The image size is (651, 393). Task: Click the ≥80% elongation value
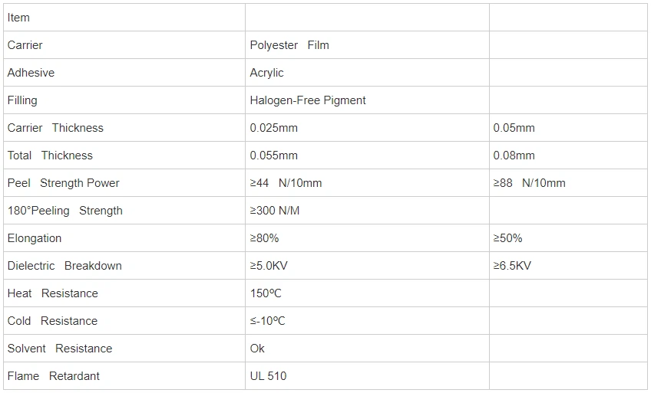264,238
